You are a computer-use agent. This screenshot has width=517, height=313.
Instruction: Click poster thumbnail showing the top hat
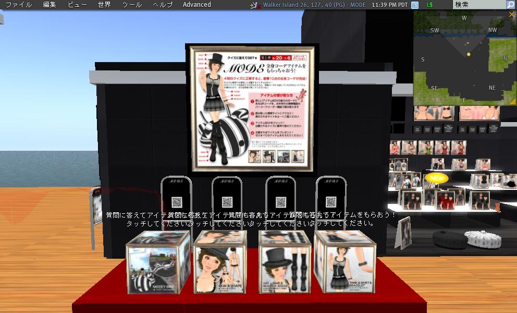coord(269,156)
